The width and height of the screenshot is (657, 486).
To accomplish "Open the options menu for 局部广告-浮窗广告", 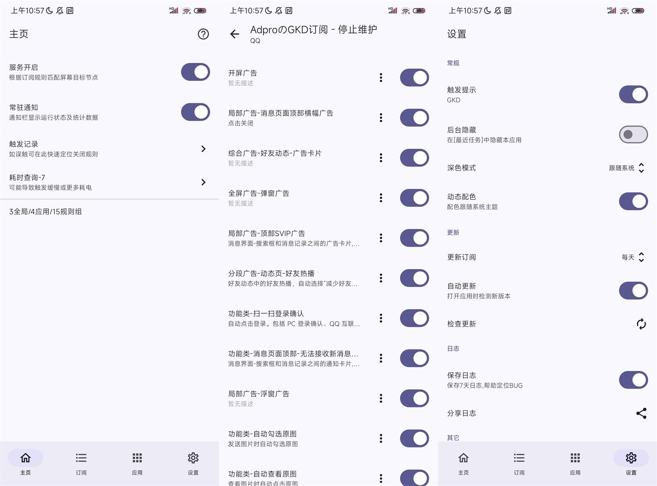I will [x=381, y=398].
